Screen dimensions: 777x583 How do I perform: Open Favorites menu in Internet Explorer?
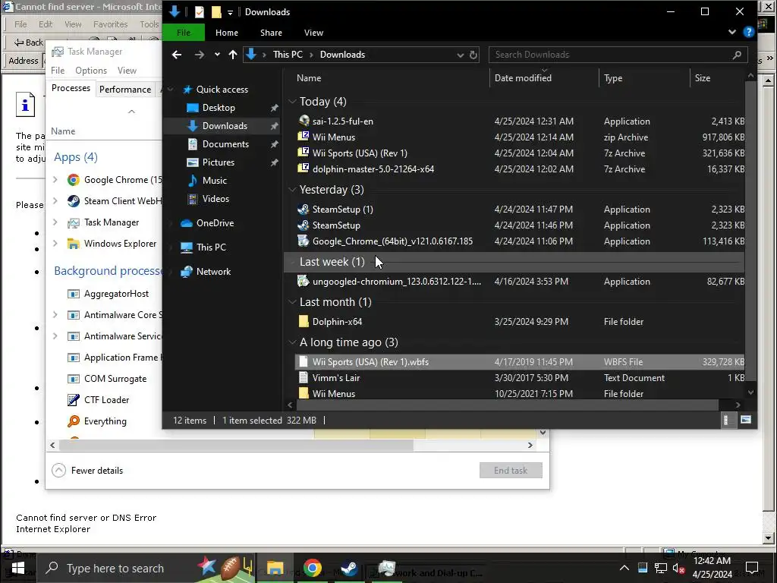click(x=110, y=24)
